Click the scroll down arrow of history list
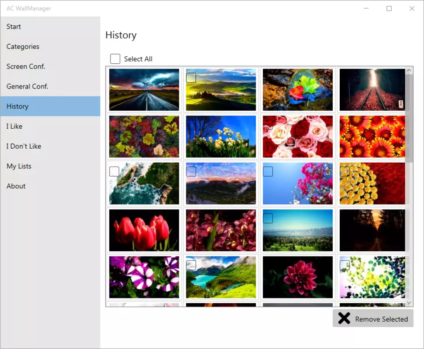 (409, 303)
